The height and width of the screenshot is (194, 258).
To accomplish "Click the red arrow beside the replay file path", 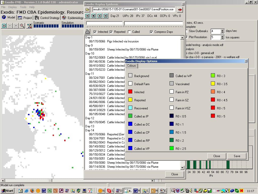I will 180,10.
